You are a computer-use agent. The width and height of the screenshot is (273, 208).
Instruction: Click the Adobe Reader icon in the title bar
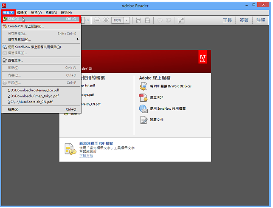pyautogui.click(x=4, y=6)
